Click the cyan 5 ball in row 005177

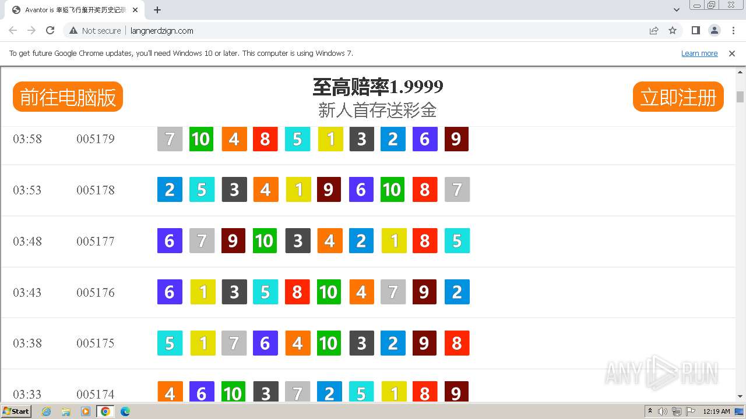[457, 241]
